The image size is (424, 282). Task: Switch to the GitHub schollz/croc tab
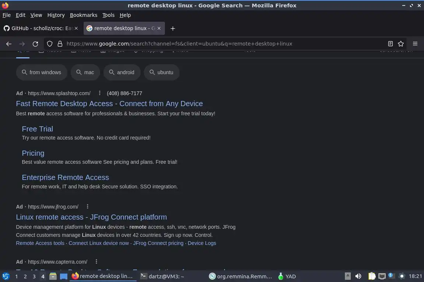pos(41,28)
